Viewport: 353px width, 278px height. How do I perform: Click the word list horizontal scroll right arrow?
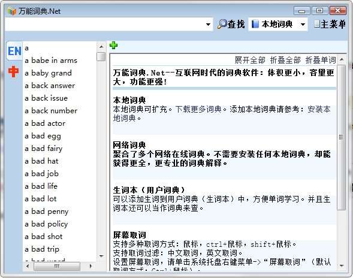click(x=90, y=266)
